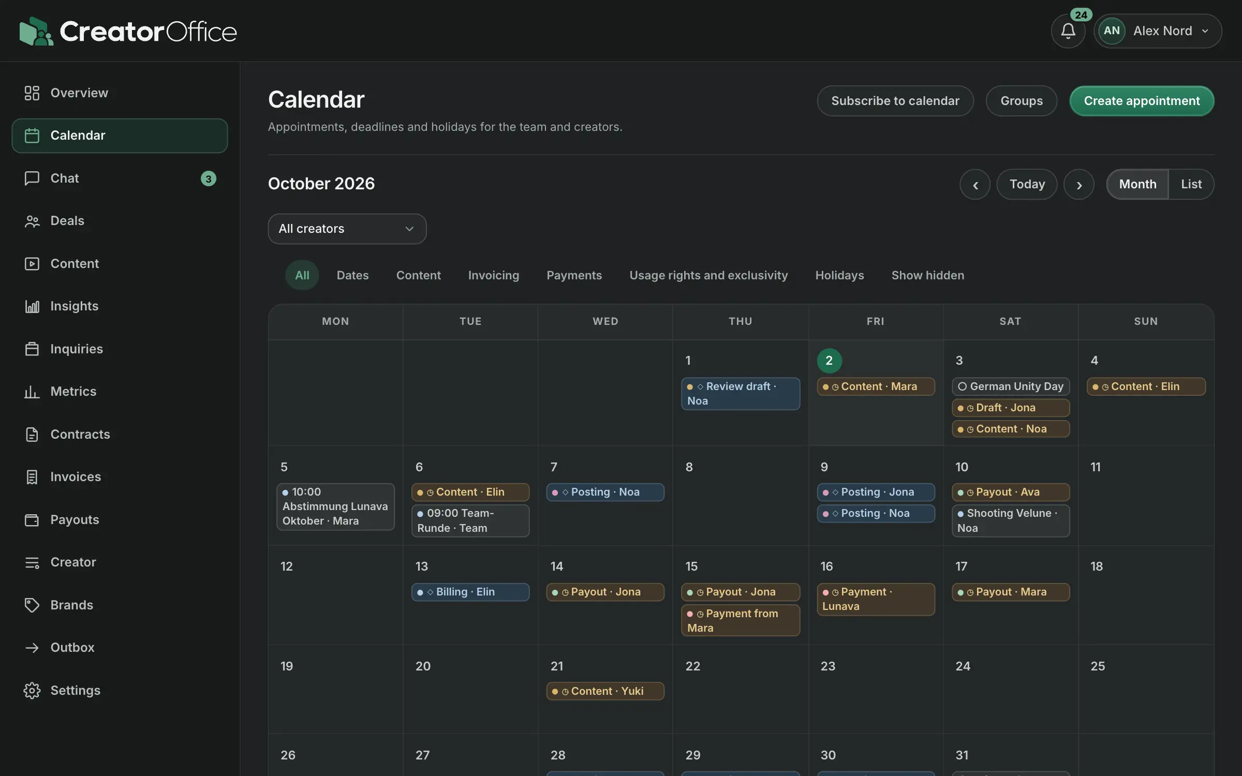The width and height of the screenshot is (1242, 776).
Task: Toggle Show hidden filter
Action: (x=927, y=275)
